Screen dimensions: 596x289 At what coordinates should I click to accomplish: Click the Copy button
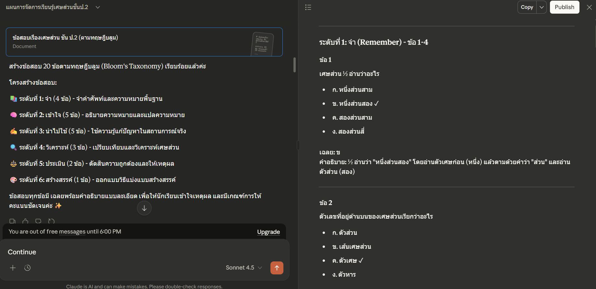click(x=527, y=7)
